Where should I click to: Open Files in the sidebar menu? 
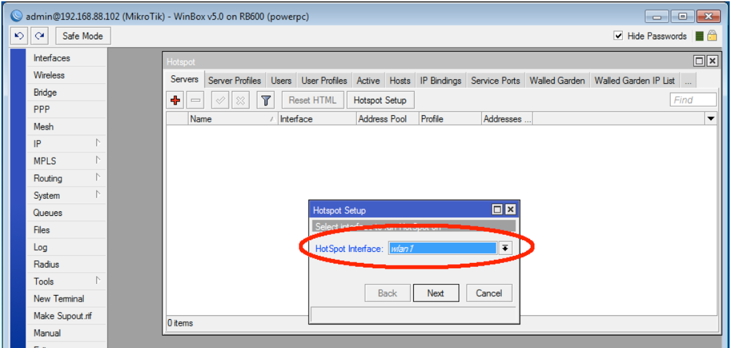[x=67, y=230]
